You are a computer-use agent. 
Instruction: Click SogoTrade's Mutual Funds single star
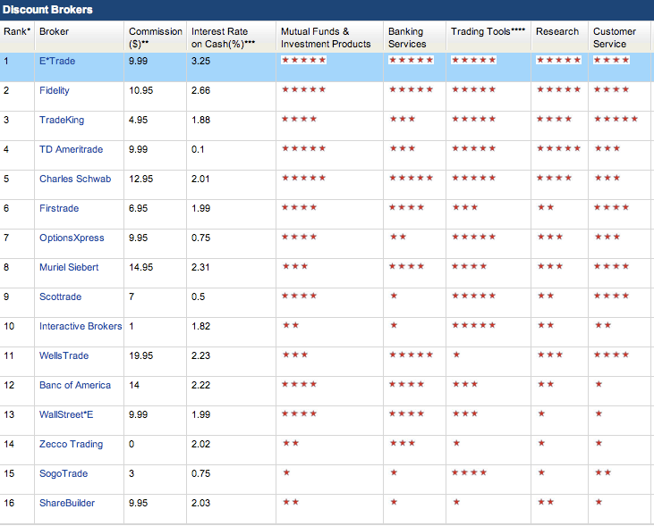coord(286,473)
